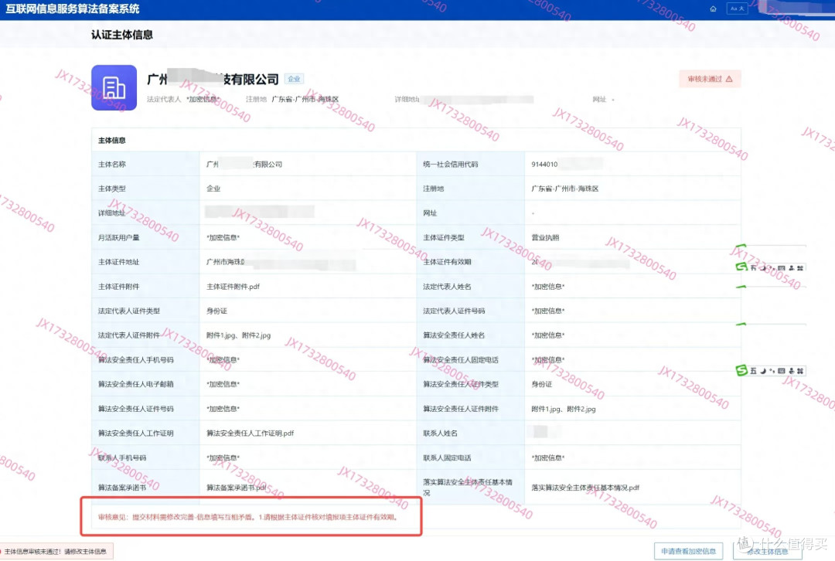Select 法定代表人证件类型 value 身份证
This screenshot has height=561, width=835.
[216, 311]
